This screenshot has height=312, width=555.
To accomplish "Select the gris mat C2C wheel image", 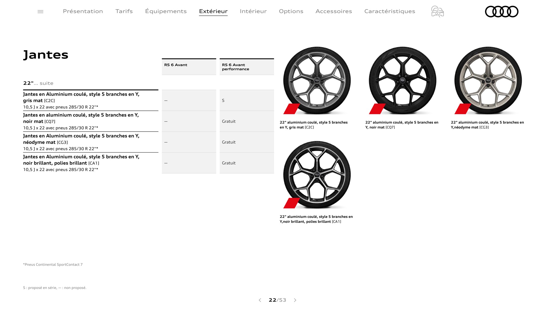I will (317, 80).
